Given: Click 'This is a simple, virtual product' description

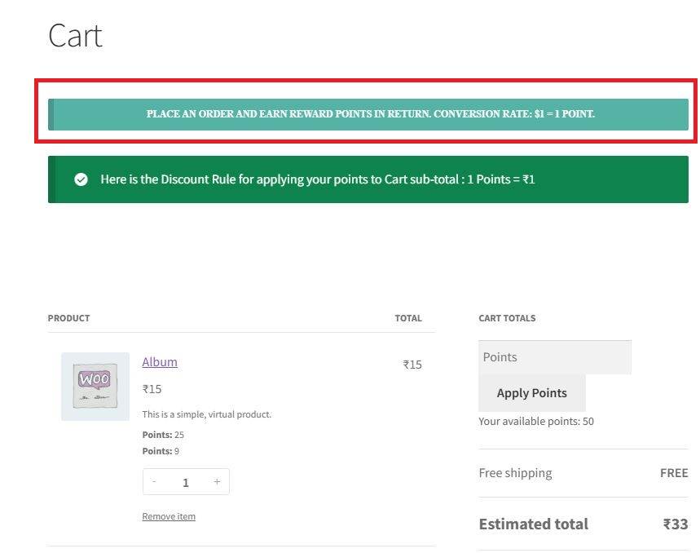Looking at the screenshot, I should [207, 414].
